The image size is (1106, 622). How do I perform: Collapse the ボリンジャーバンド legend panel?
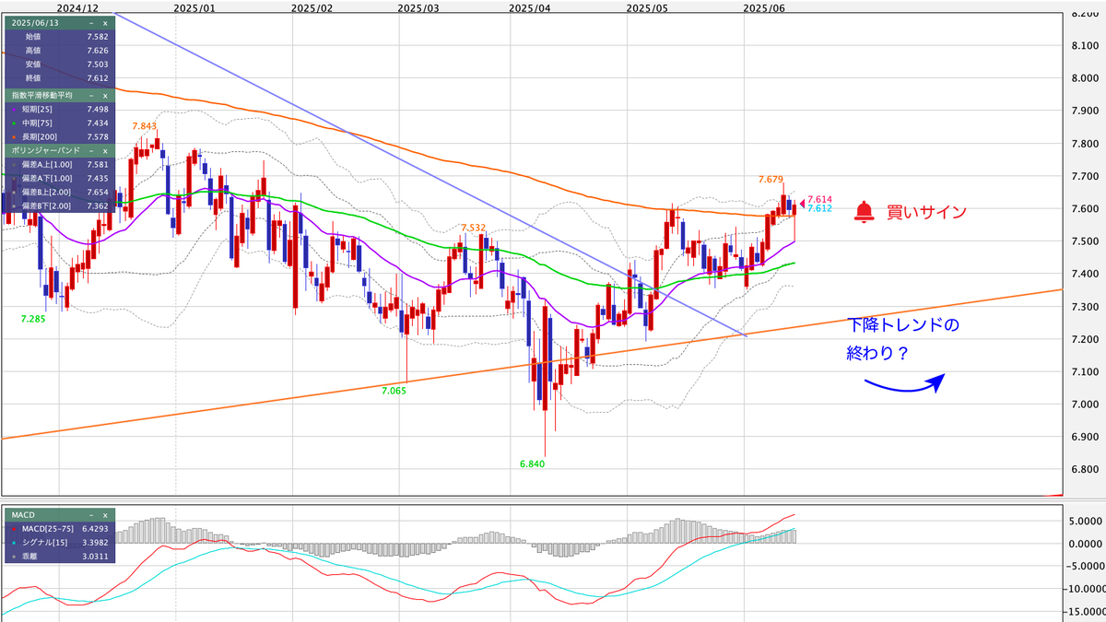(90, 149)
